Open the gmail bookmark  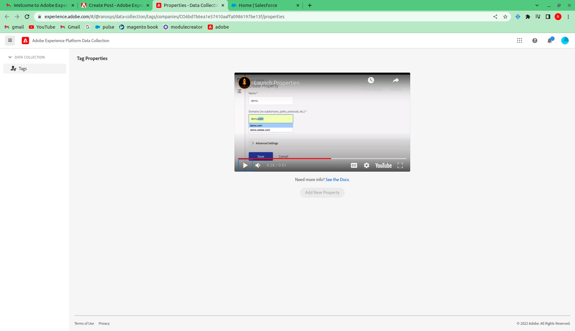(14, 27)
